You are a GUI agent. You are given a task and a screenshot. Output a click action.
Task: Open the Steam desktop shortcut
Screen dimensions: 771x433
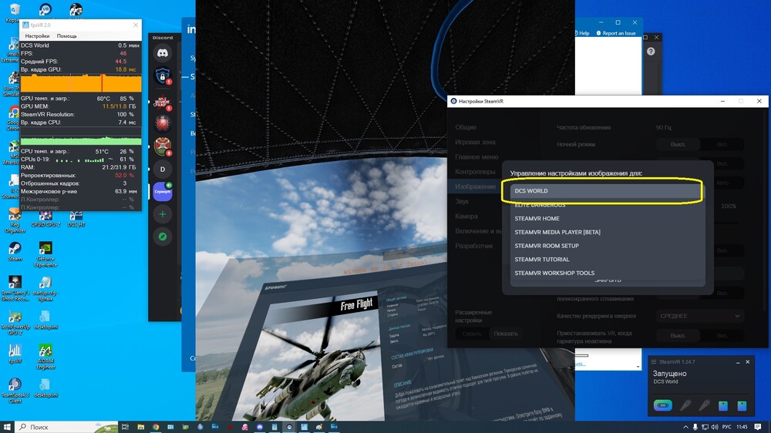coord(15,250)
